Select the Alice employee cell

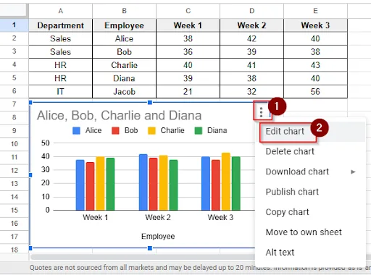124,38
